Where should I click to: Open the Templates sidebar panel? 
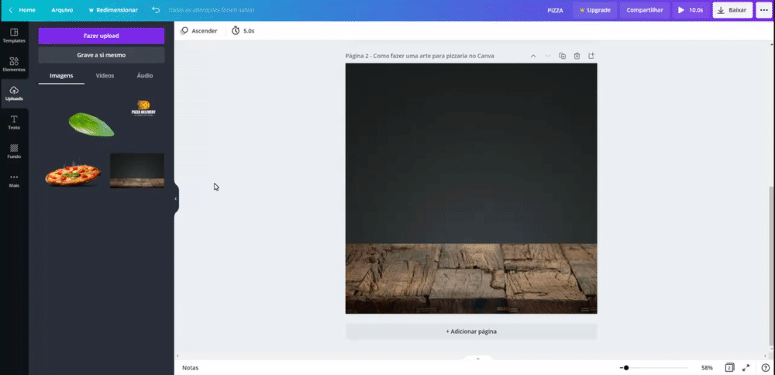click(x=14, y=36)
